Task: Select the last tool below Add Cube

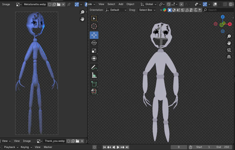Action: 94,91
